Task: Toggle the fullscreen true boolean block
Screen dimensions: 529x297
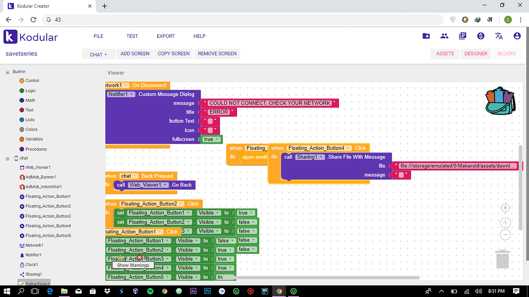Action: pyautogui.click(x=211, y=139)
